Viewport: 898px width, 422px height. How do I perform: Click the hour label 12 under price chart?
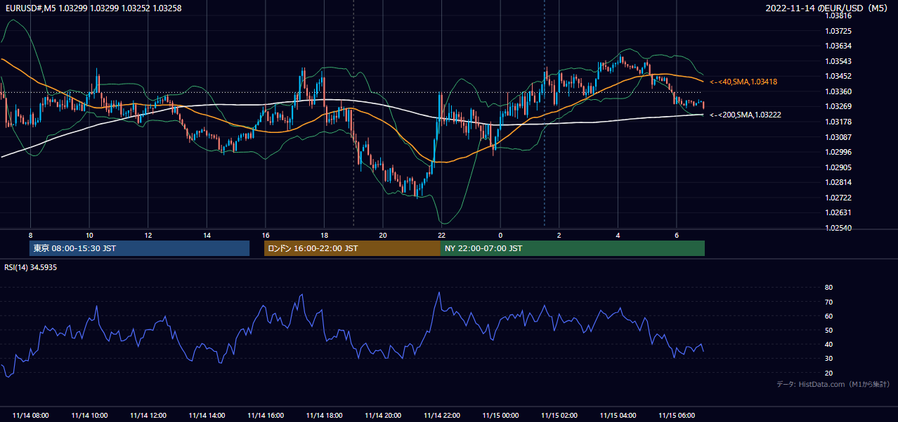click(x=148, y=235)
